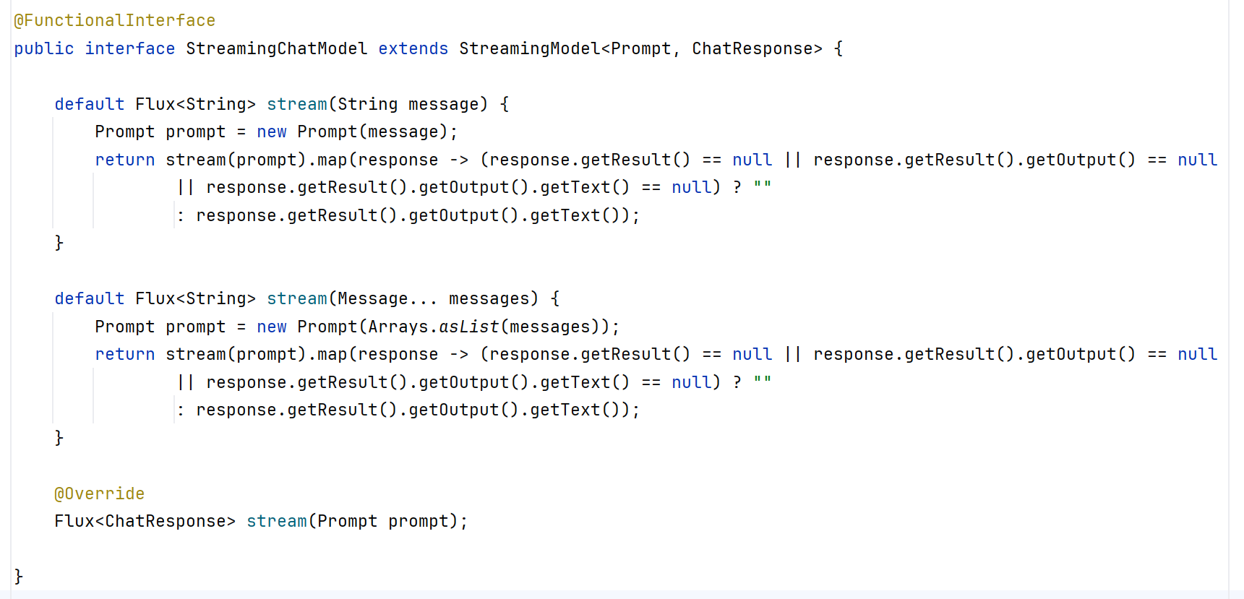Click the @FunctionalInterface annotation
The width and height of the screenshot is (1244, 599).
[x=114, y=20]
